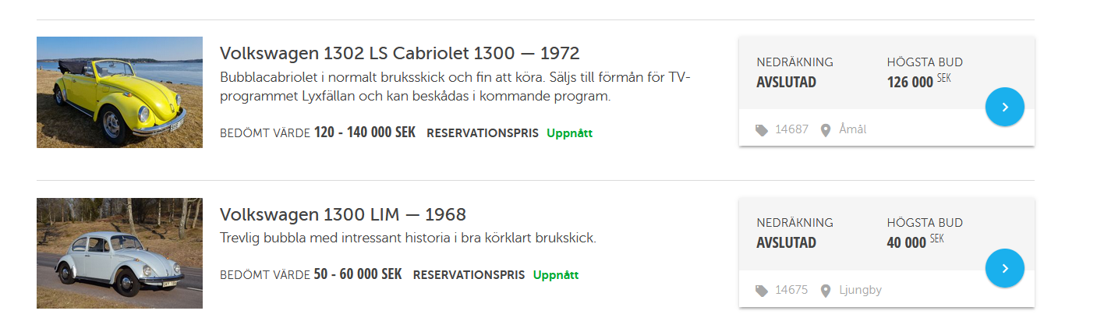Viewport: 1097px width, 332px height.
Task: Click the green Uppnått status for the Cabriolet
Action: (569, 133)
